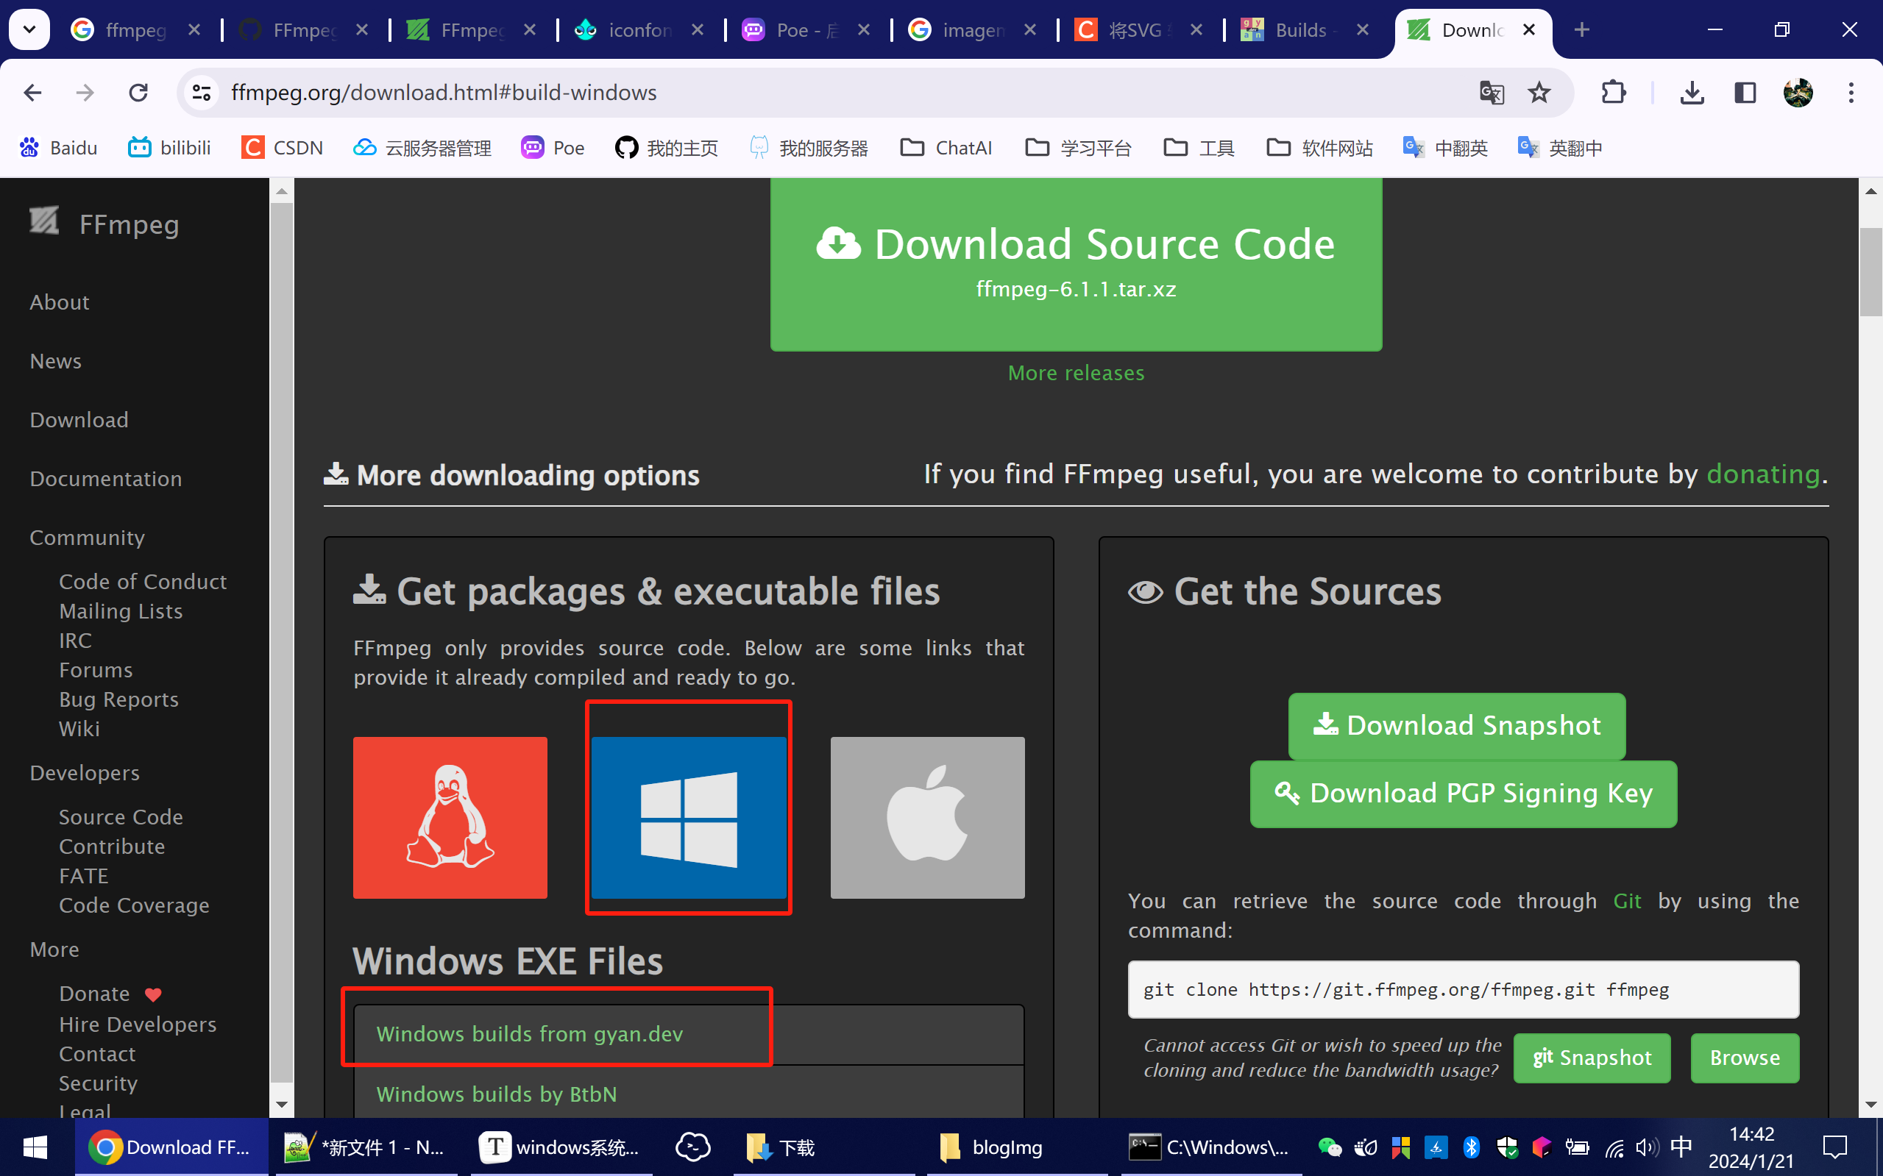Bookmark this page with star icon
Image resolution: width=1883 pixels, height=1176 pixels.
tap(1539, 93)
